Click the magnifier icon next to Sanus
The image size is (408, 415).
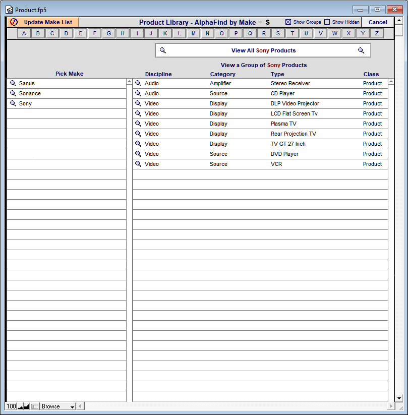(x=13, y=83)
